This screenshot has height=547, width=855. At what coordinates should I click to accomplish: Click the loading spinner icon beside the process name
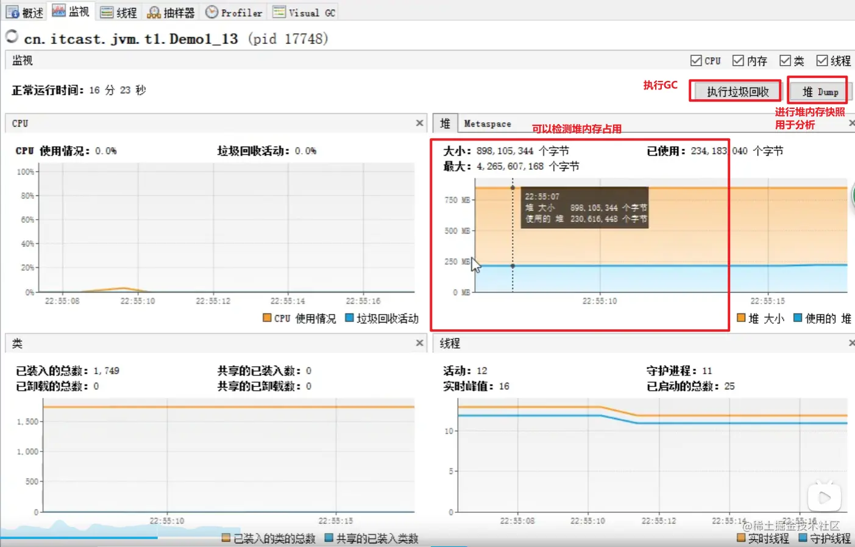pyautogui.click(x=12, y=37)
